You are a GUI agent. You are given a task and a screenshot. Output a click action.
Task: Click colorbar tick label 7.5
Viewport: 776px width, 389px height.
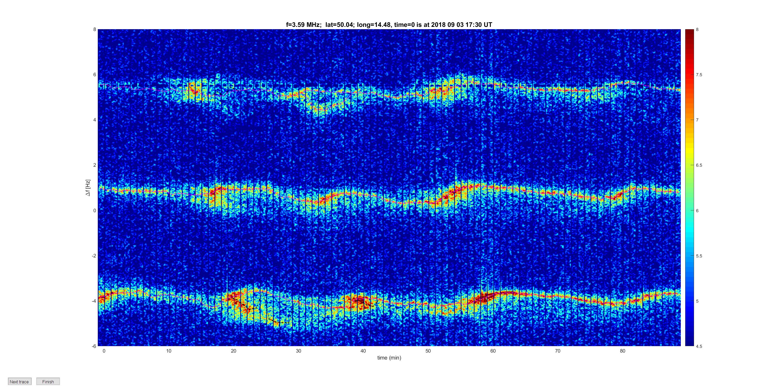[x=699, y=75]
